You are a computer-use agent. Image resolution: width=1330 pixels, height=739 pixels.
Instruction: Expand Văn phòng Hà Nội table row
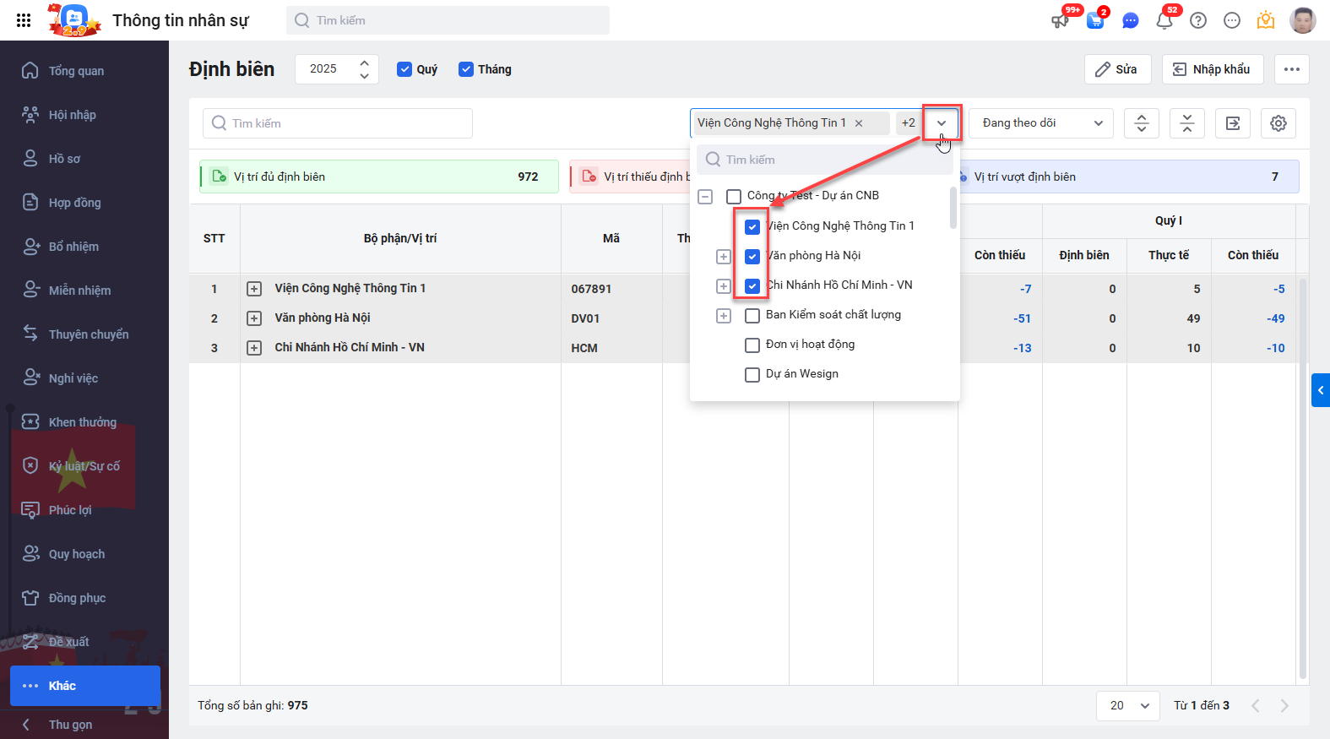tap(254, 318)
